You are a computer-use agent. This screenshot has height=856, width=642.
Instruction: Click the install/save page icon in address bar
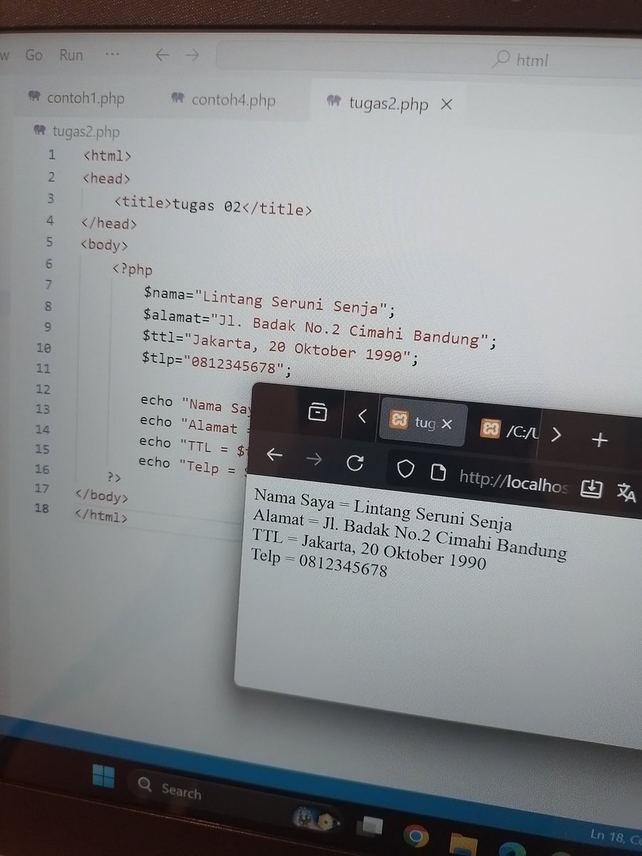(x=591, y=488)
